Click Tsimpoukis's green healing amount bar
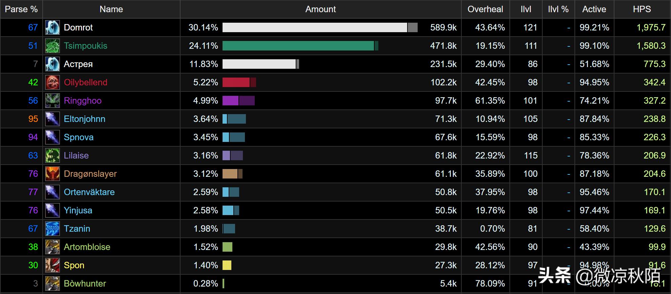This screenshot has height=294, width=671. click(x=298, y=46)
